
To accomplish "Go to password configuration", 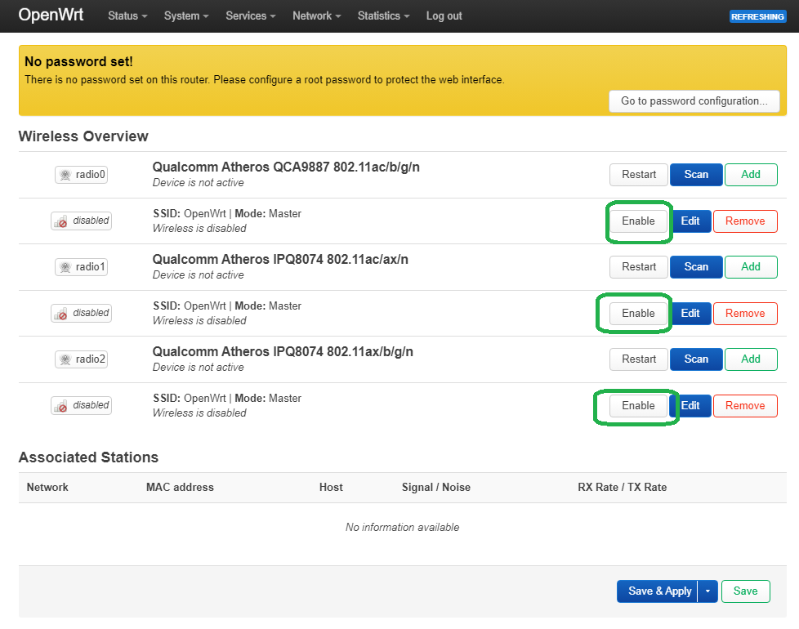I will [x=694, y=100].
